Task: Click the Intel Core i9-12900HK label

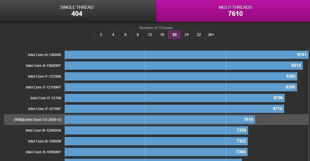Action: (43, 130)
